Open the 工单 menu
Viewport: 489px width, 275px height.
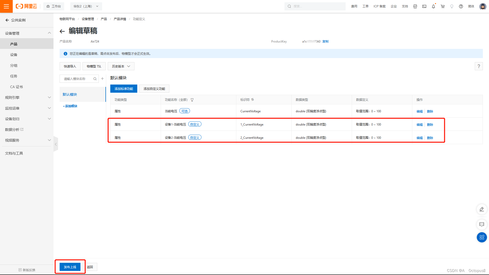(x=365, y=6)
